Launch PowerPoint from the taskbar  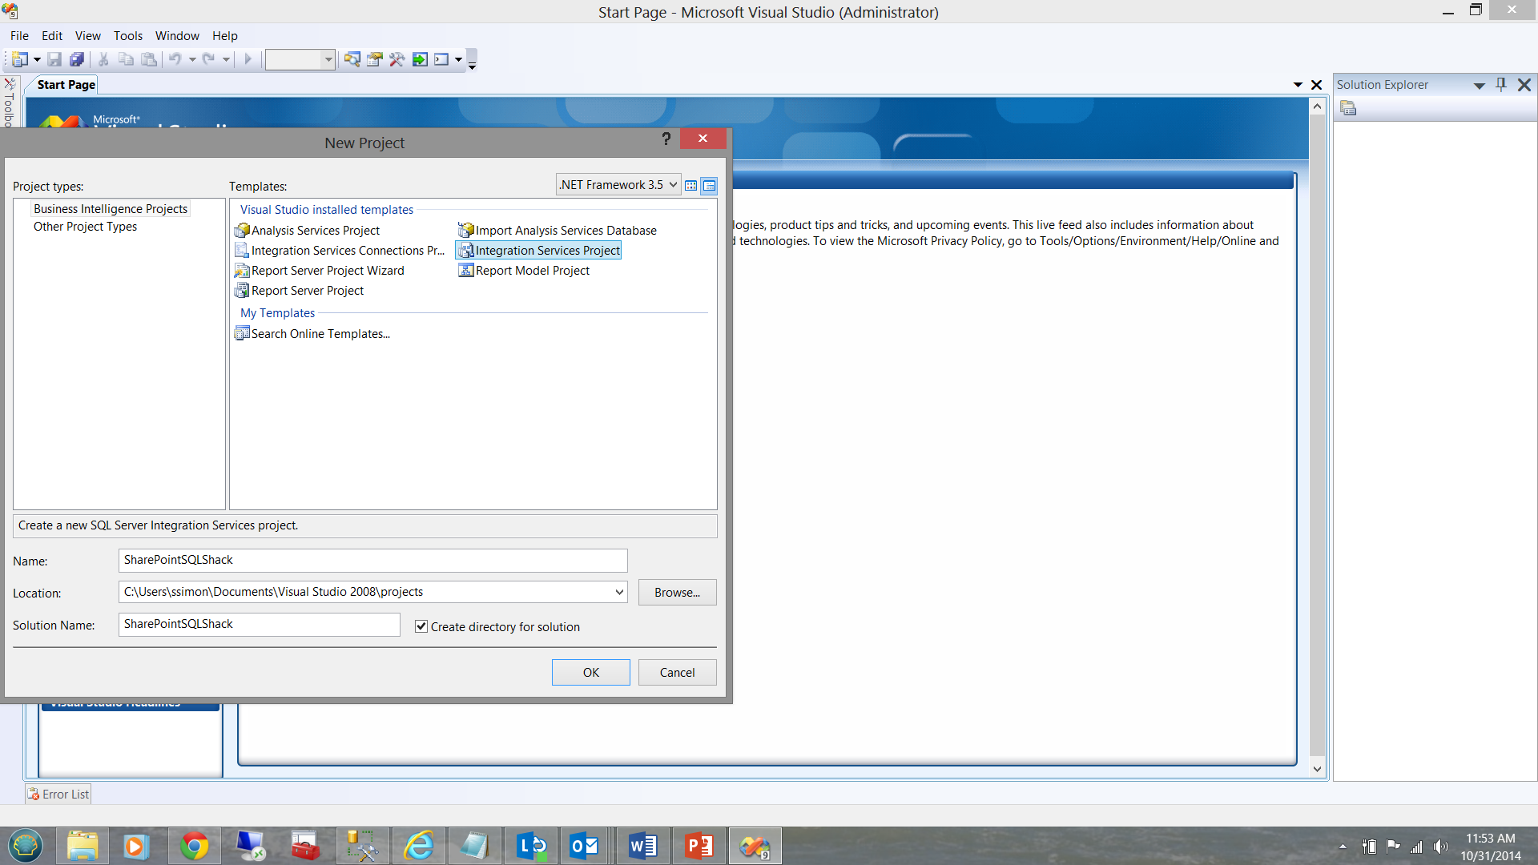pos(699,846)
